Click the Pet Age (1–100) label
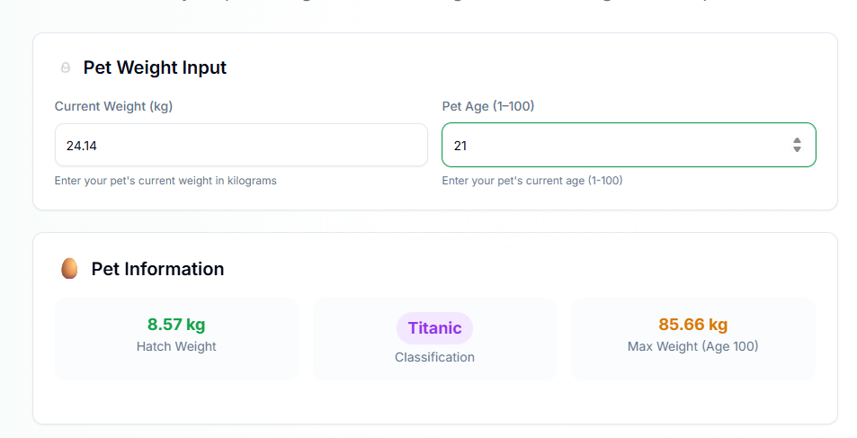The width and height of the screenshot is (857, 438). (488, 106)
